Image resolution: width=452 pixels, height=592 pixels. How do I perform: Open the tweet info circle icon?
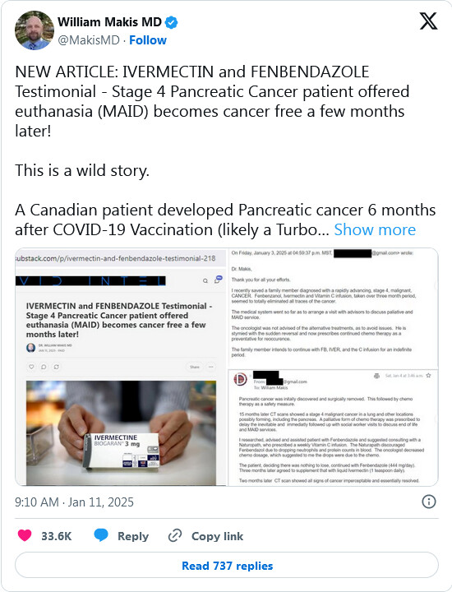pyautogui.click(x=429, y=502)
